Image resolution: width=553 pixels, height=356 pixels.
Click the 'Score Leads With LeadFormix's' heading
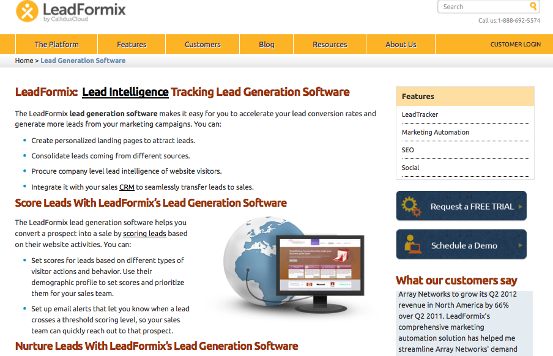[151, 203]
